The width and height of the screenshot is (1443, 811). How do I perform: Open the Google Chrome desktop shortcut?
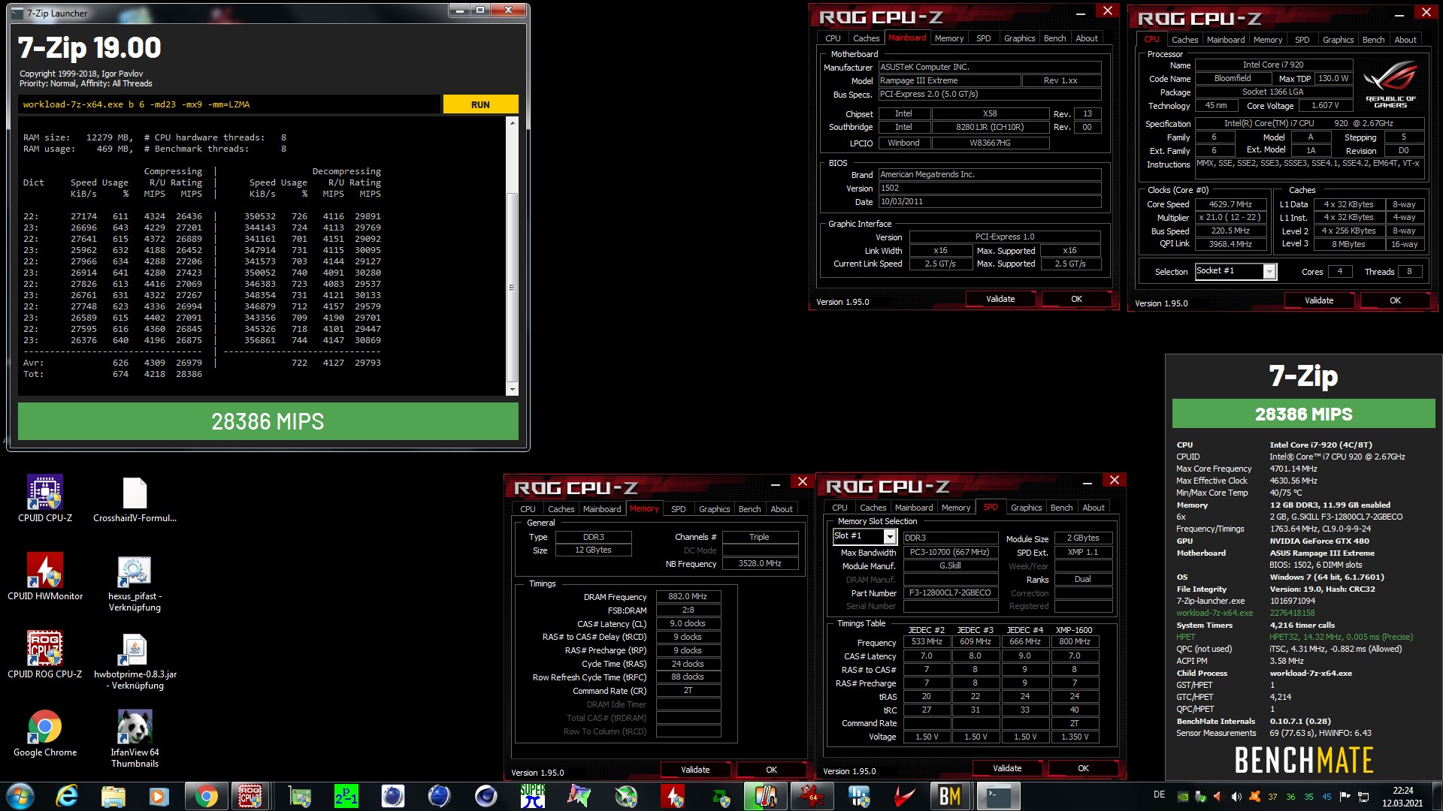pos(45,733)
